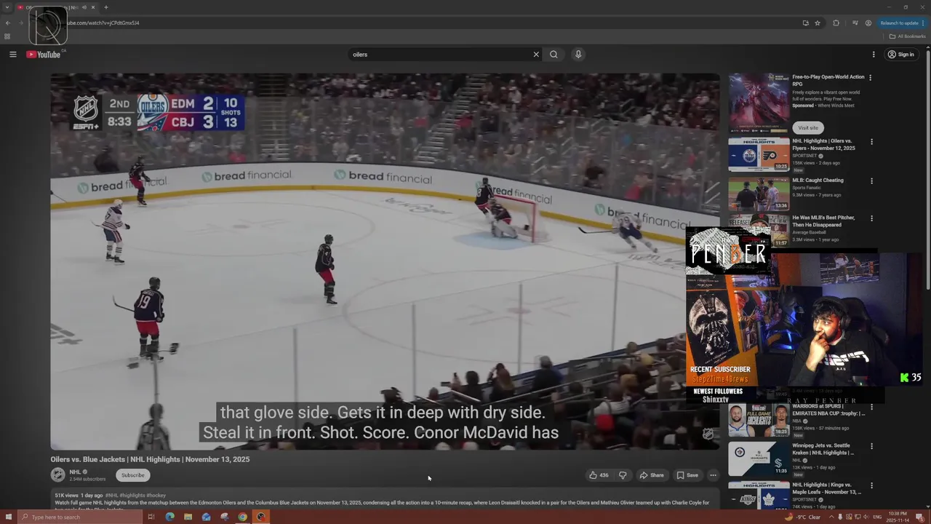Open the All Bookmarks folder
The image size is (931, 524).
(x=907, y=36)
